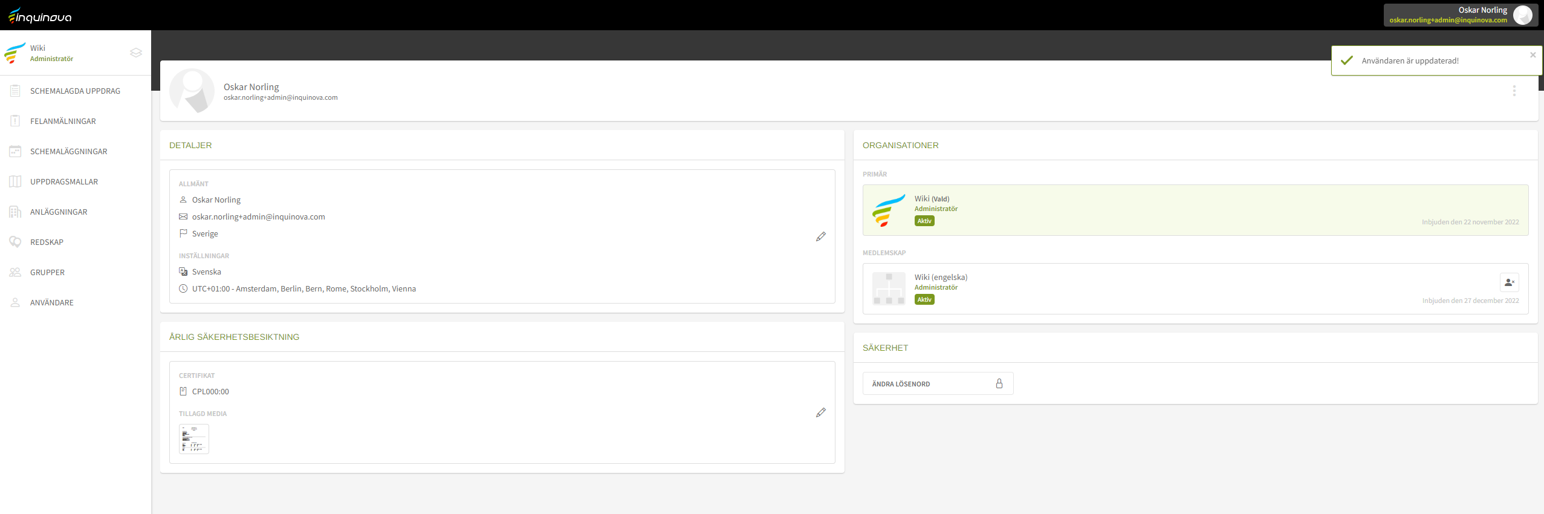Select the Redskap sidebar icon
This screenshot has width=1544, height=514.
click(x=15, y=242)
